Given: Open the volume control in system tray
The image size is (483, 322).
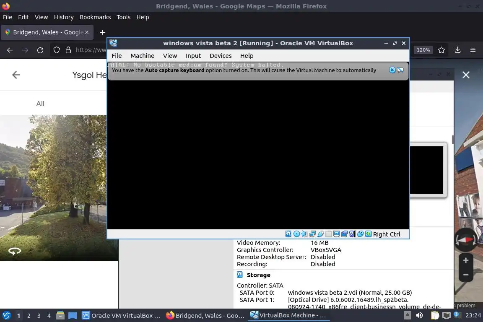Looking at the screenshot, I should tap(419, 315).
